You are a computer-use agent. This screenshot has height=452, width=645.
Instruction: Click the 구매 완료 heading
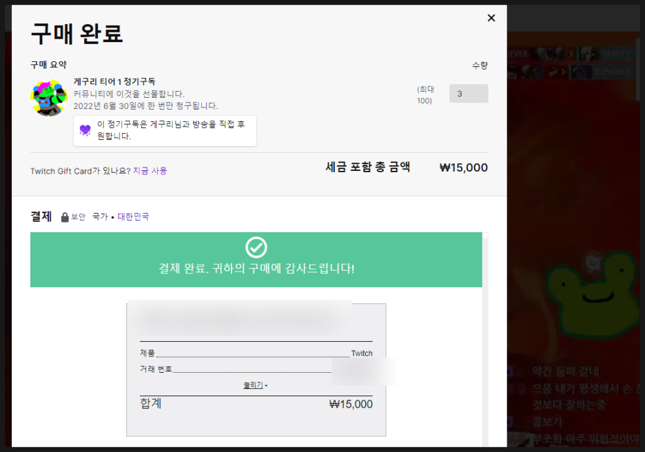(x=77, y=34)
